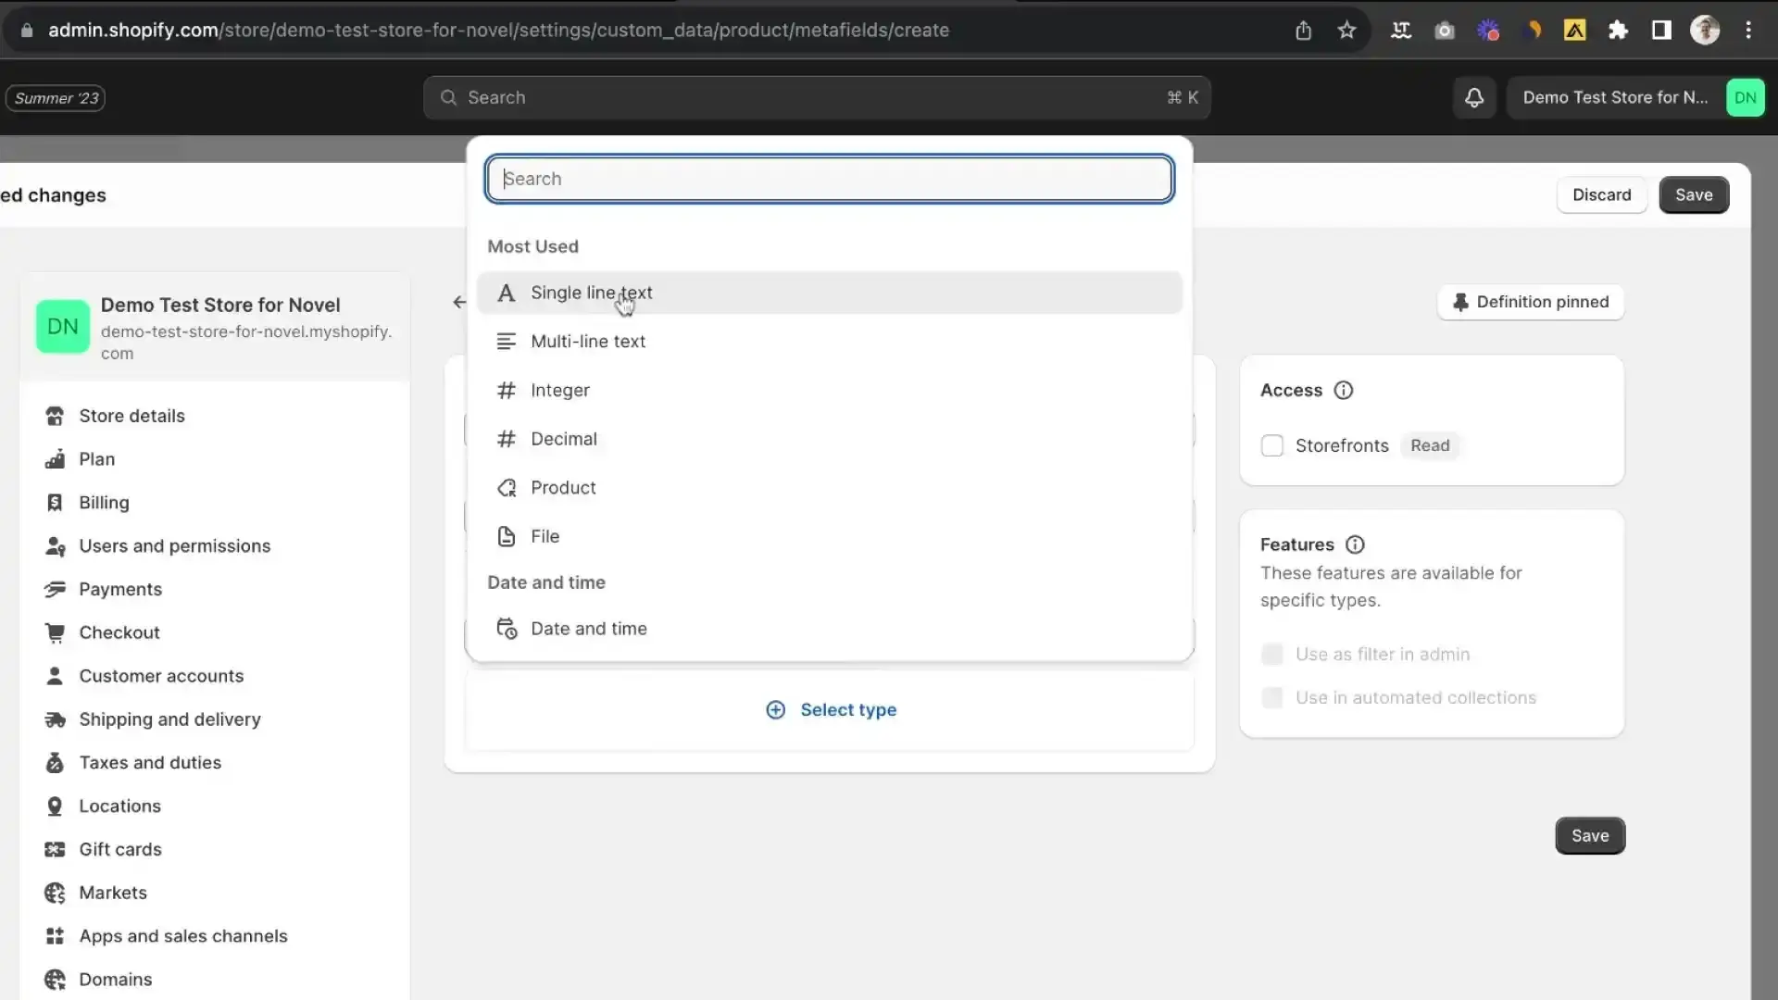Focus the type search field
The image size is (1778, 1000).
pyautogui.click(x=830, y=179)
